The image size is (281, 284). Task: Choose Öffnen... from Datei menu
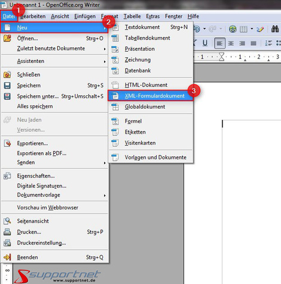54,38
